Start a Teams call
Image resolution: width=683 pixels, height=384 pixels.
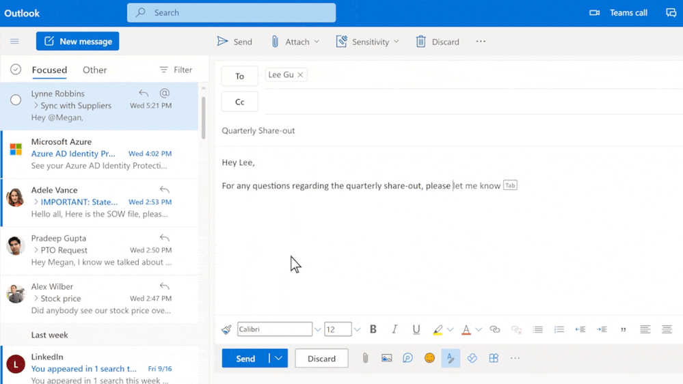pos(618,12)
